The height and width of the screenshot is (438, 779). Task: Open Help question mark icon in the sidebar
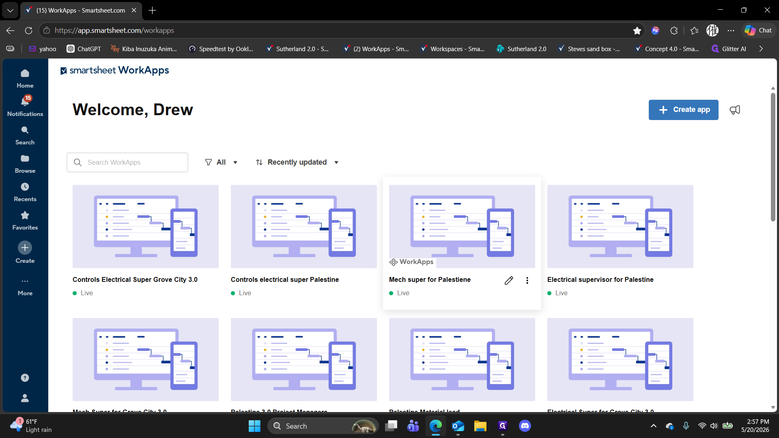25,378
